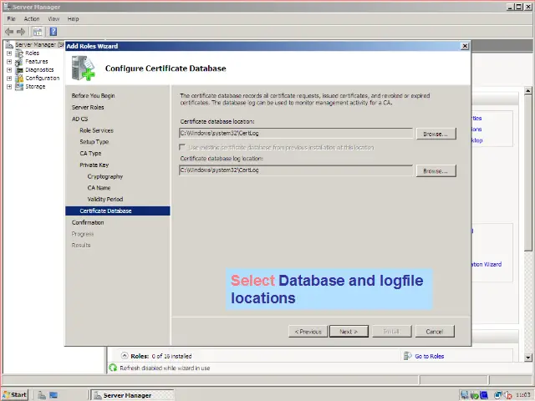The height and width of the screenshot is (401, 535).
Task: Click the Server Manager root node icon
Action: coord(9,44)
